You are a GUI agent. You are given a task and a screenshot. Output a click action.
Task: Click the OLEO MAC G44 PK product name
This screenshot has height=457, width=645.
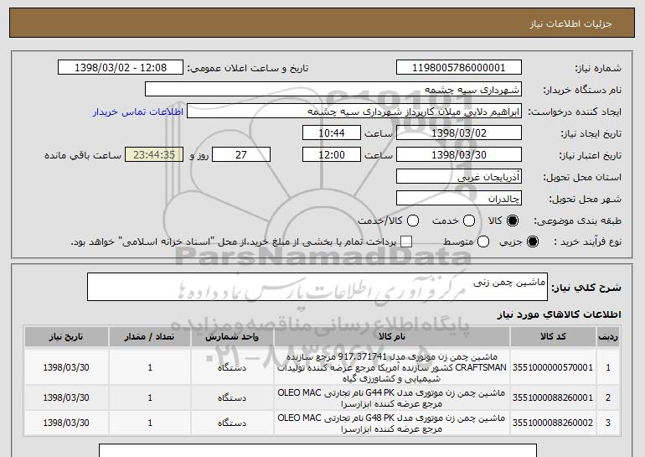[392, 397]
